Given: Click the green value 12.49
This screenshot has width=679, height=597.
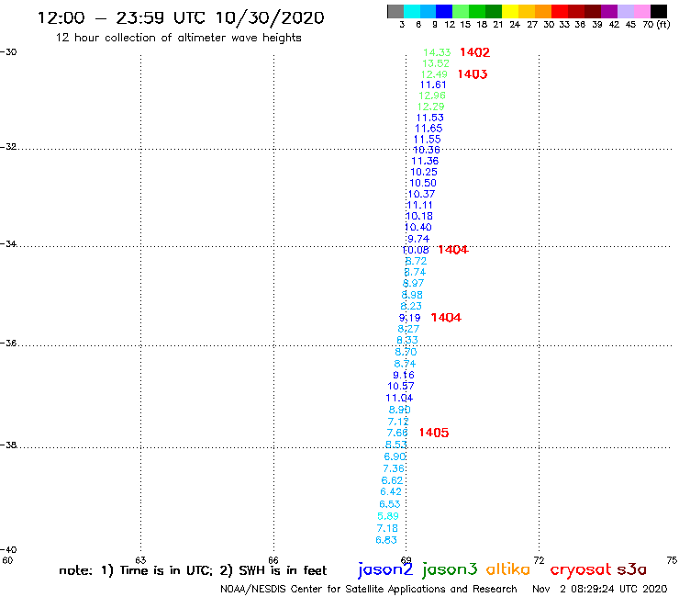Looking at the screenshot, I should click(434, 74).
